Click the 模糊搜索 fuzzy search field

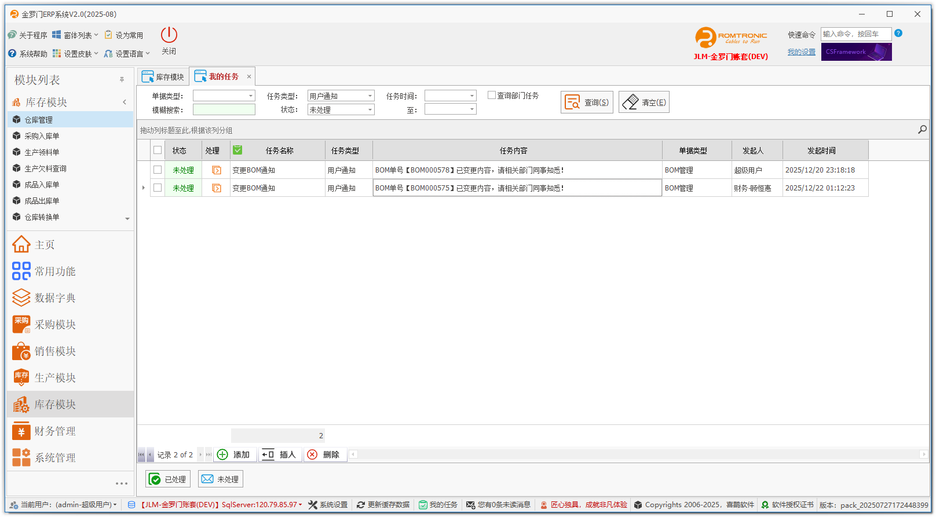(x=224, y=109)
